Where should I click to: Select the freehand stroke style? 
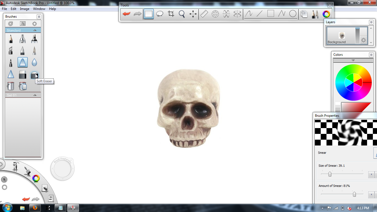click(249, 14)
